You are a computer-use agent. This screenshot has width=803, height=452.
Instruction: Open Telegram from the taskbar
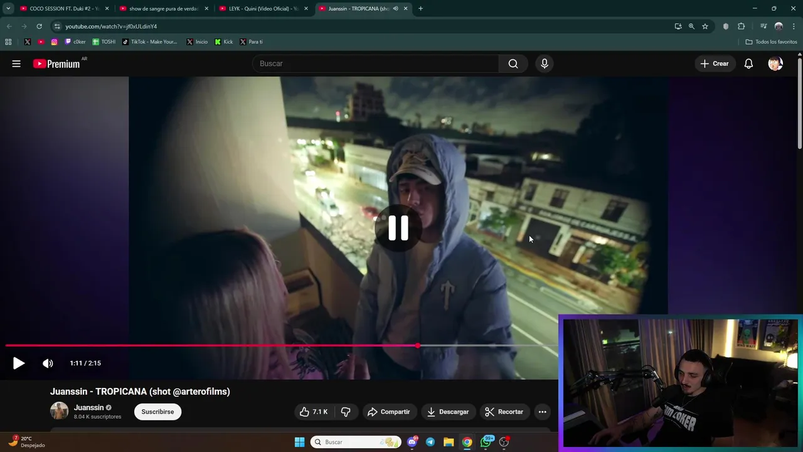click(x=430, y=442)
